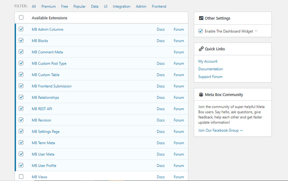Click the Other Settings sliders icon
288x181 pixels.
tap(201, 18)
